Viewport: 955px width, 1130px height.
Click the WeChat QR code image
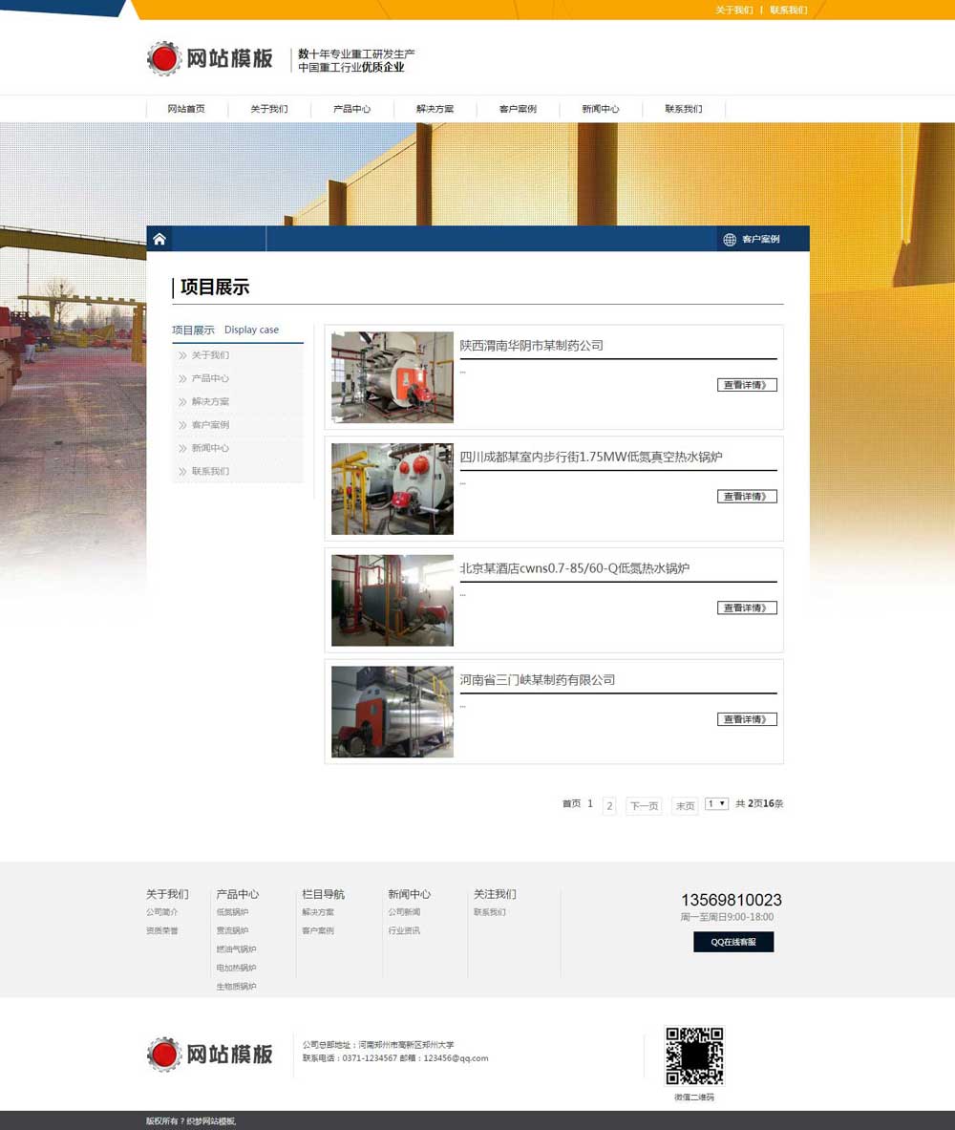pos(694,1055)
